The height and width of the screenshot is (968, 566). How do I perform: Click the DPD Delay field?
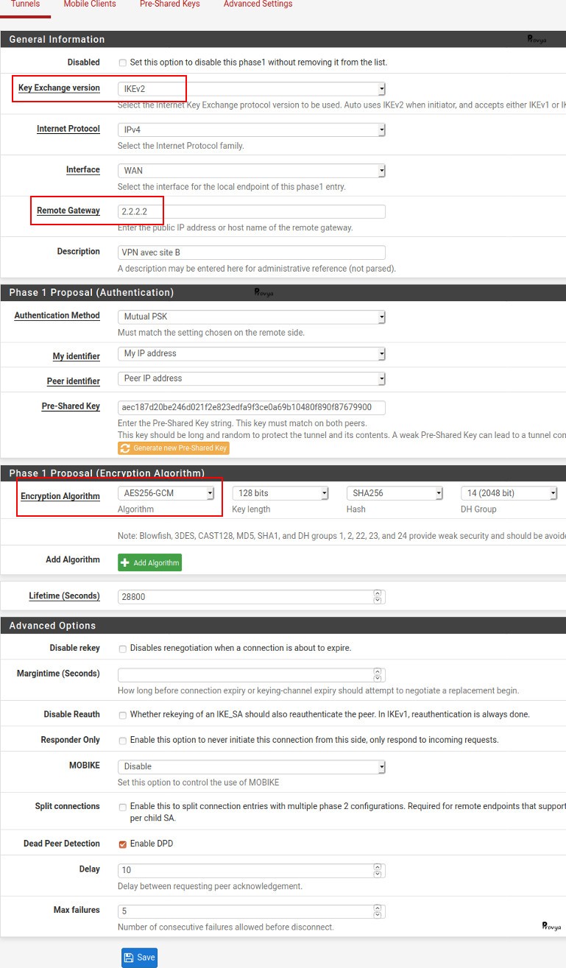pyautogui.click(x=252, y=871)
